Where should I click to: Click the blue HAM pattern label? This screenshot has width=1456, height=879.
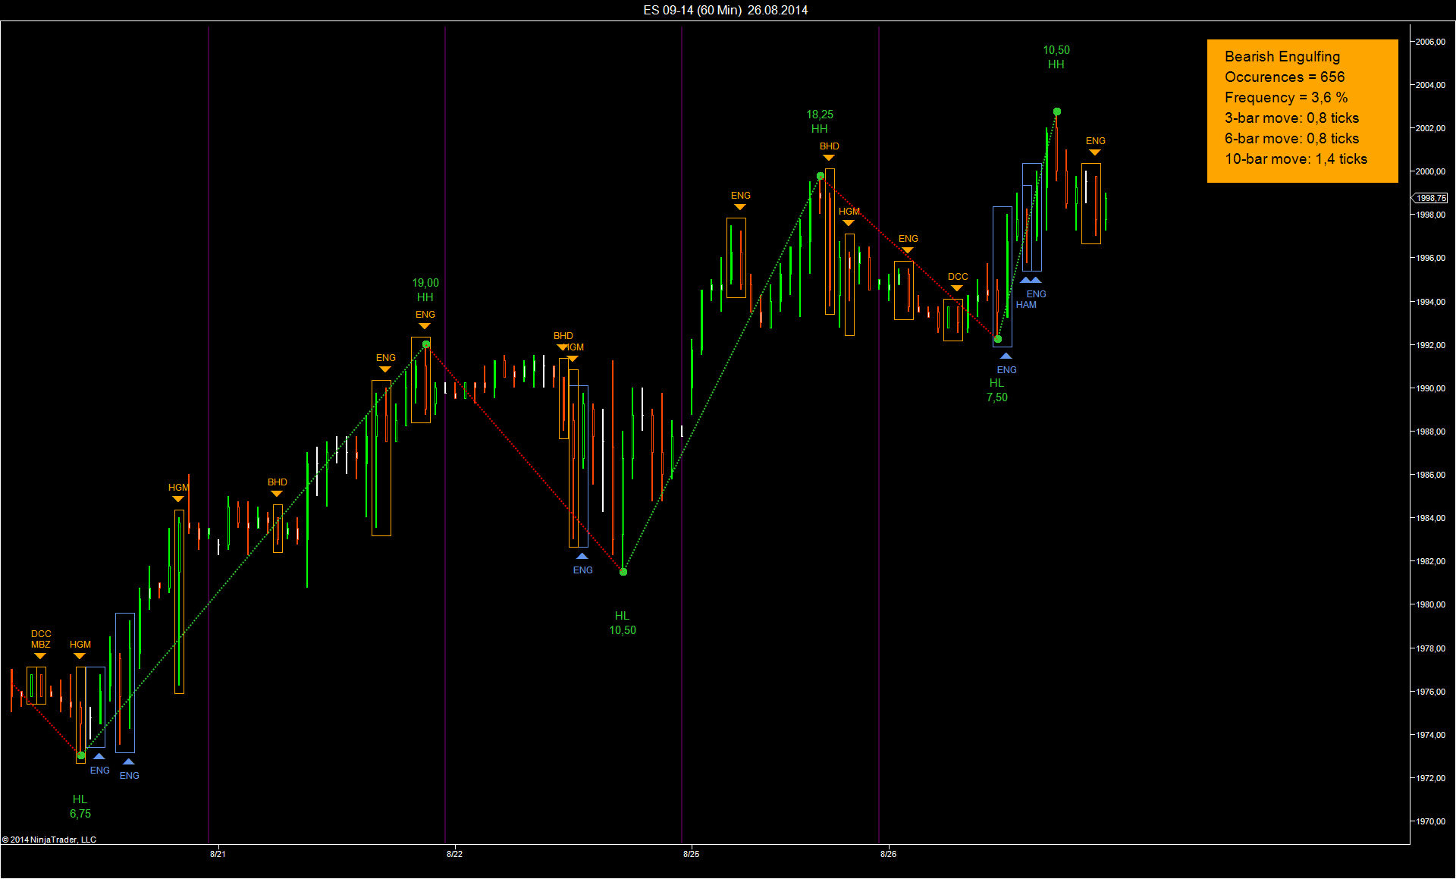1026,305
